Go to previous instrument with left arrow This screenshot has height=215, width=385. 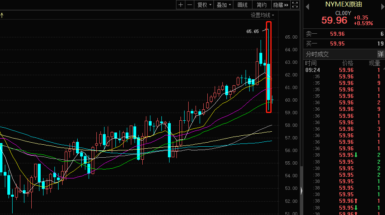point(307,7)
